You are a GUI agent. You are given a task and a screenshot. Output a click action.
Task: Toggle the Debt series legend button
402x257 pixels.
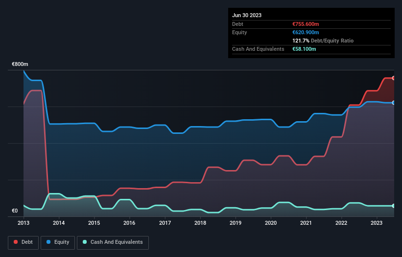[24, 242]
